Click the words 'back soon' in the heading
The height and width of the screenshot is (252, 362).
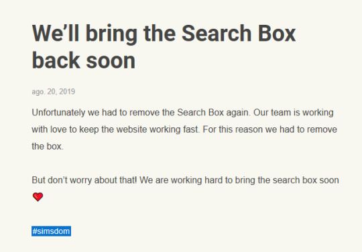pyautogui.click(x=84, y=61)
